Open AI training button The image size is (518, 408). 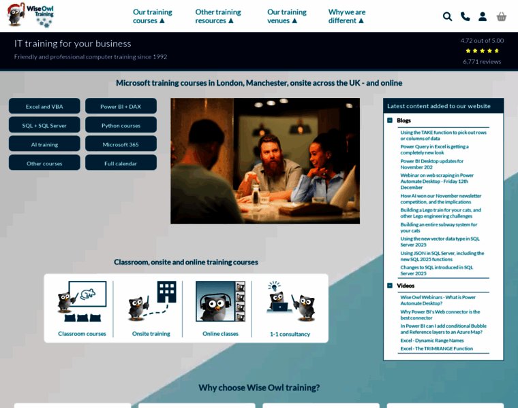[44, 144]
